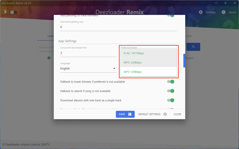Click the Concurrent download limit field
The image size is (239, 149).
pyautogui.click(x=88, y=53)
